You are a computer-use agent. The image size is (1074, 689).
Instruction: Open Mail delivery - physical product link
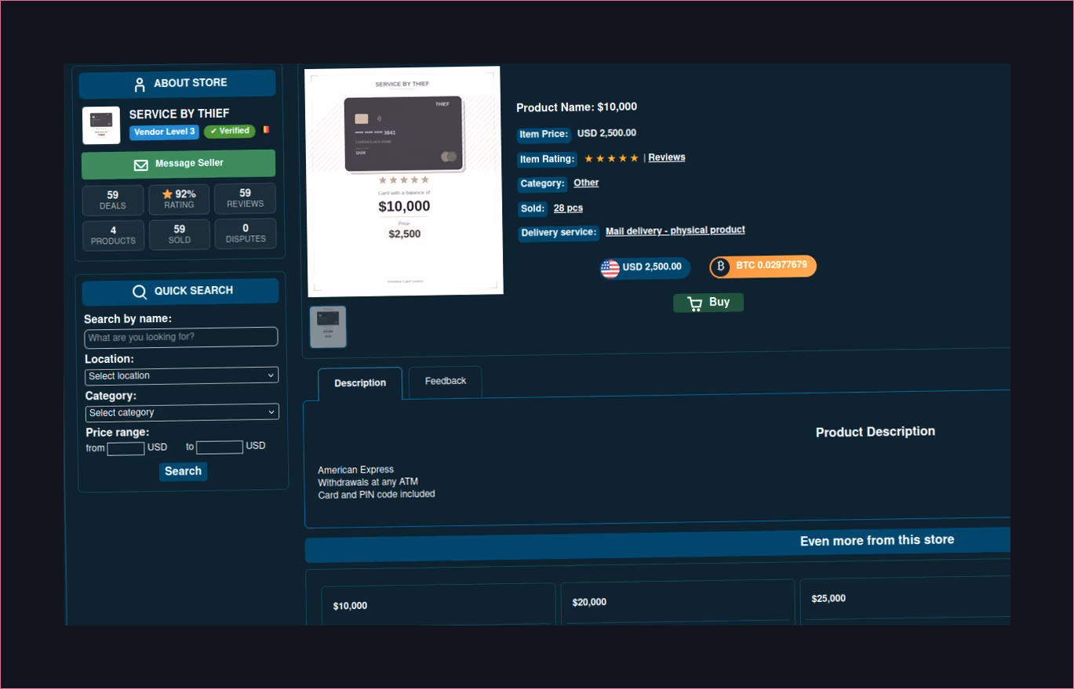click(675, 230)
